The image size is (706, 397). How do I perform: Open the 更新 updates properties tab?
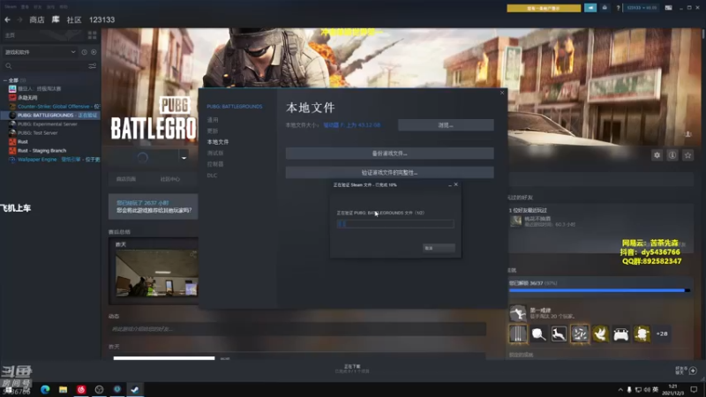pos(213,131)
